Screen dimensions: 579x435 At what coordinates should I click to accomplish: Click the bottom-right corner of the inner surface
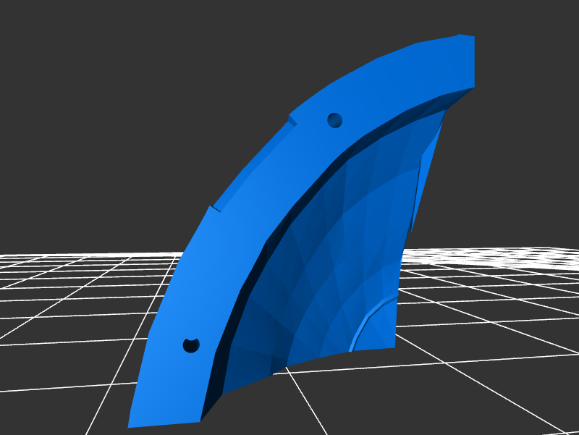[x=393, y=345]
